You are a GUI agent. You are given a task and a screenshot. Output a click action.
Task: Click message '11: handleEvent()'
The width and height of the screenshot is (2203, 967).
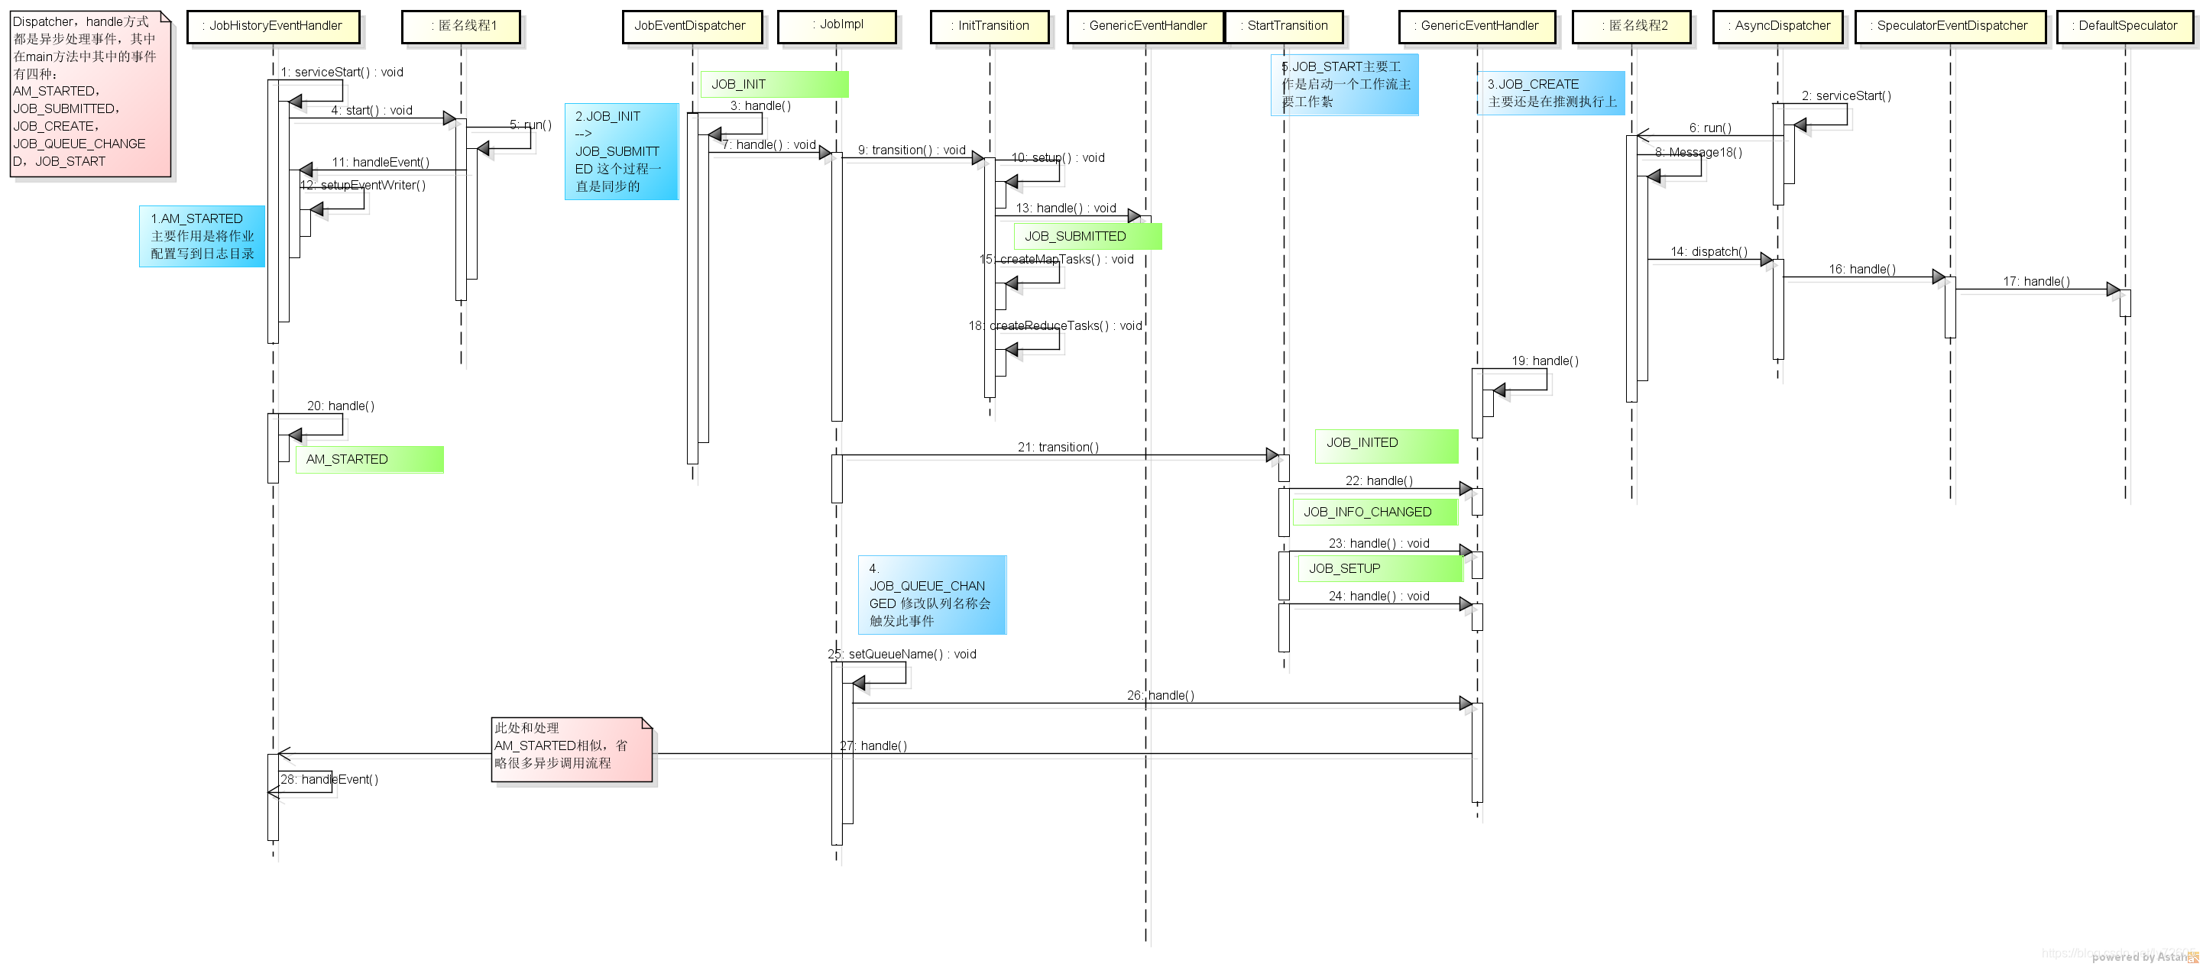381,162
